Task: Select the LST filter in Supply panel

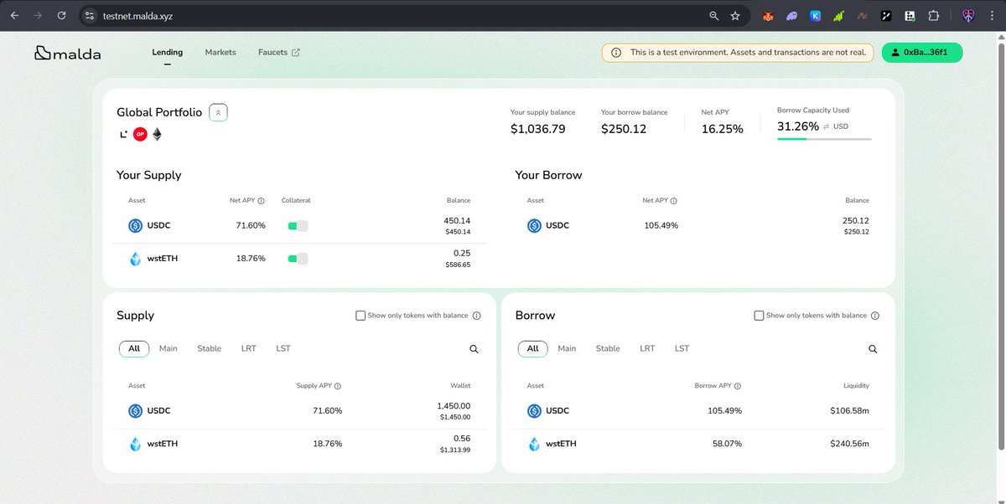Action: pyautogui.click(x=283, y=348)
